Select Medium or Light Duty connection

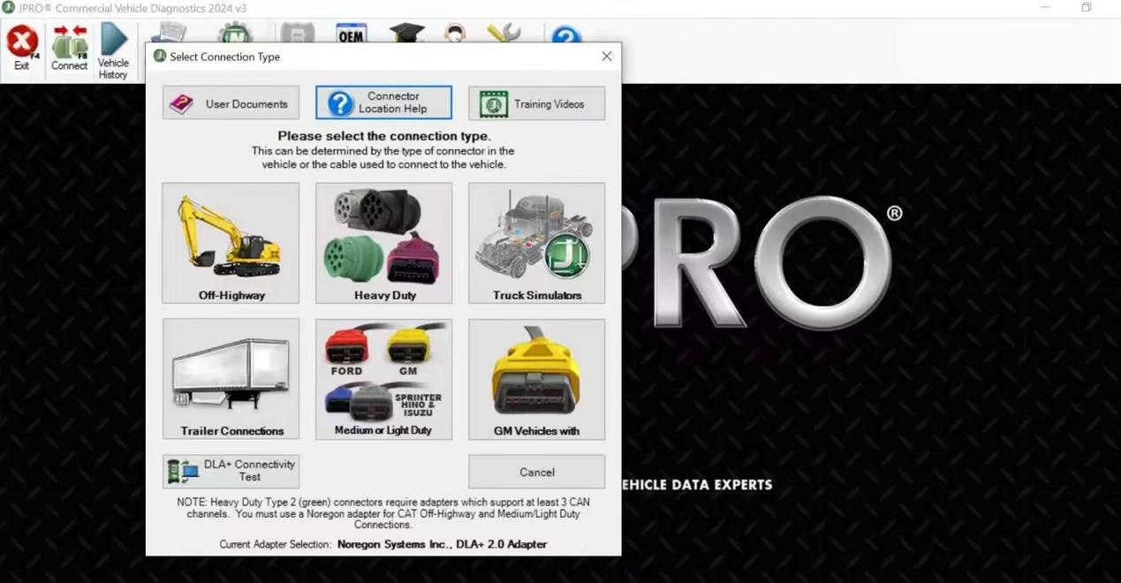[383, 379]
